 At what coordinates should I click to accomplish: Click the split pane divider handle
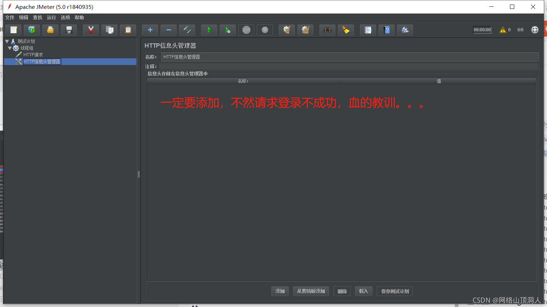[x=139, y=174]
